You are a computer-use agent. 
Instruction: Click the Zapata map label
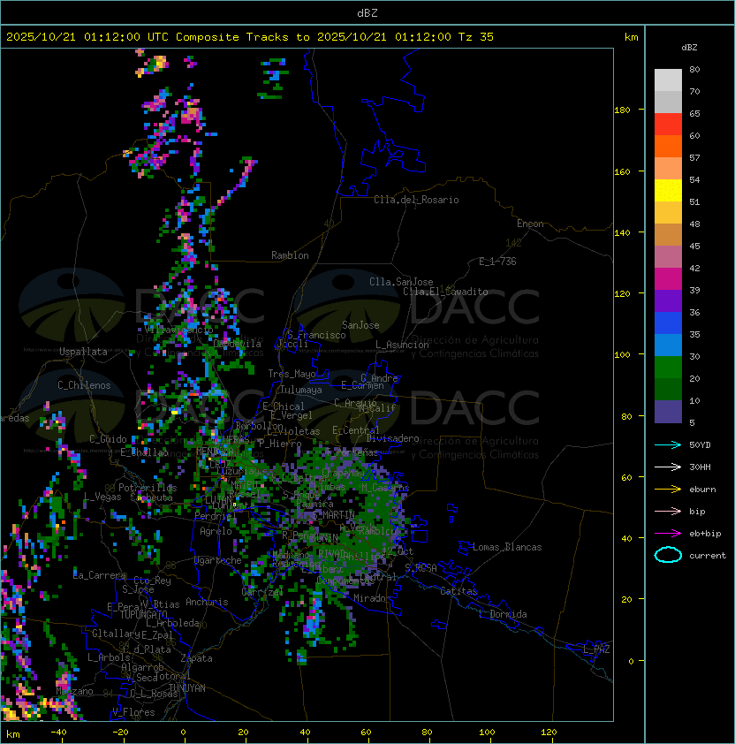coord(196,658)
